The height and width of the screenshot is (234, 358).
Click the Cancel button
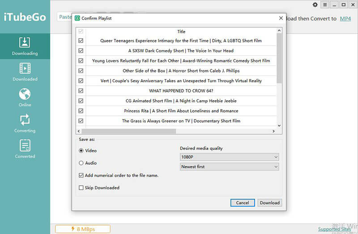click(x=243, y=203)
